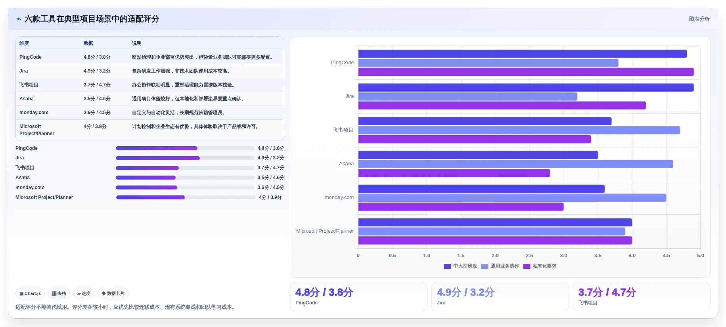Click the description starting 计划控制和企业生态有优势
Image resolution: width=726 pixels, height=327 pixels.
click(195, 126)
